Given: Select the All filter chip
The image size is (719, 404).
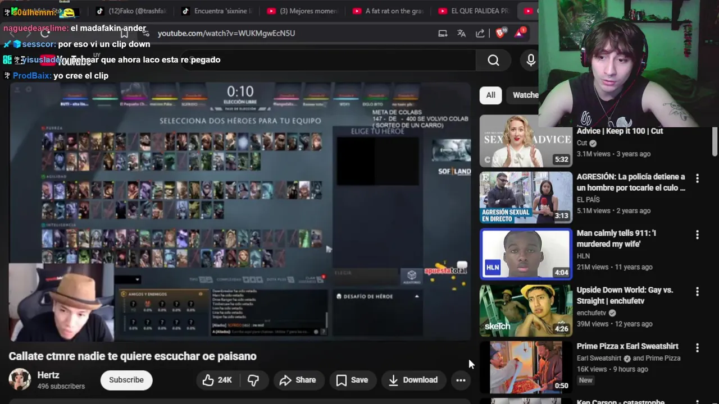Looking at the screenshot, I should (490, 95).
